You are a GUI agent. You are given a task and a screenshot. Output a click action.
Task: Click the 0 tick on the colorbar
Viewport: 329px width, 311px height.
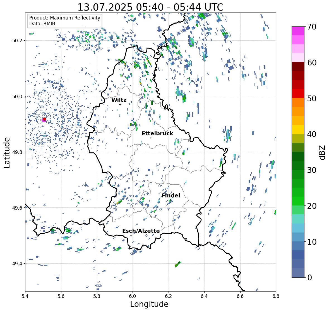click(309, 278)
